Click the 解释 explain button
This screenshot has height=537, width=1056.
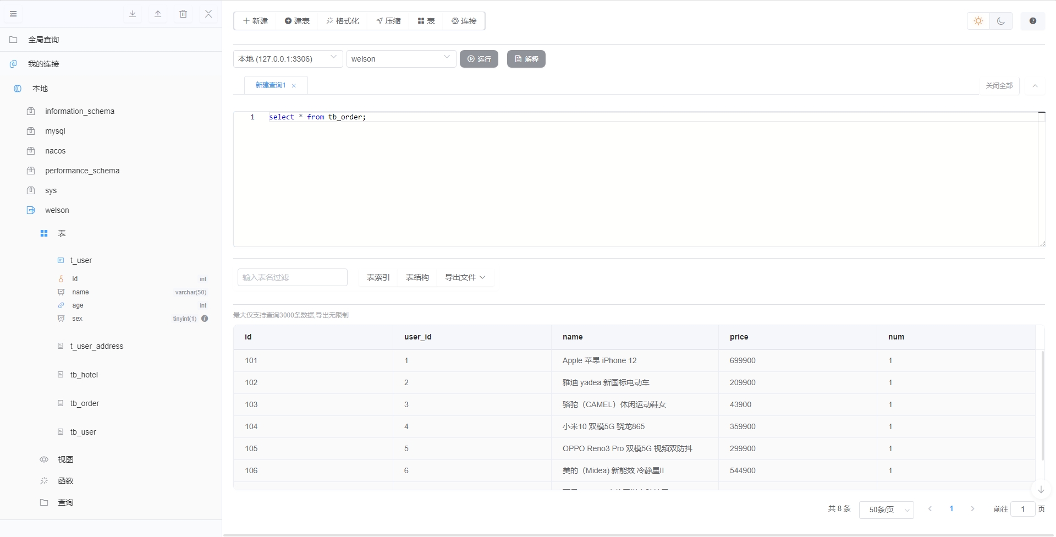coord(526,59)
